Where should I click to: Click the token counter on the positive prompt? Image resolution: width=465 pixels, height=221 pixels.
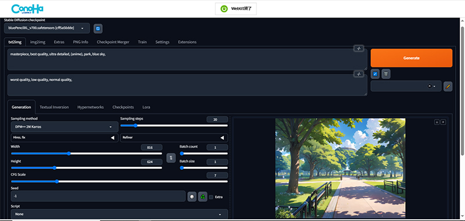point(359,48)
